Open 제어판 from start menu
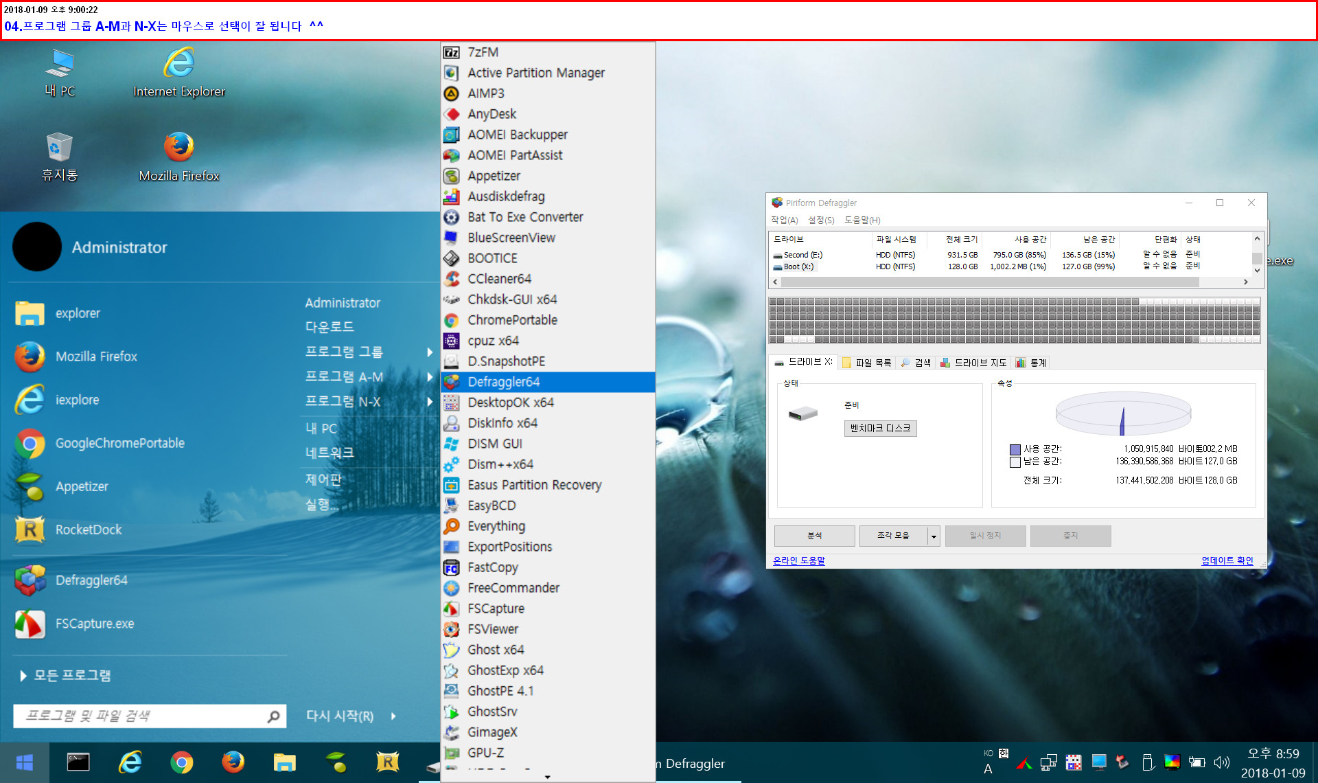The image size is (1318, 783). [323, 479]
